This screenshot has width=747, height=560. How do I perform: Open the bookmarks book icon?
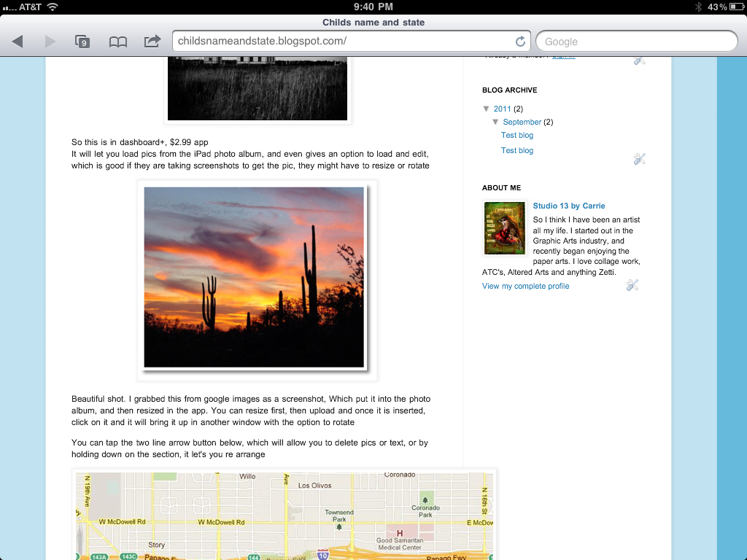click(117, 42)
